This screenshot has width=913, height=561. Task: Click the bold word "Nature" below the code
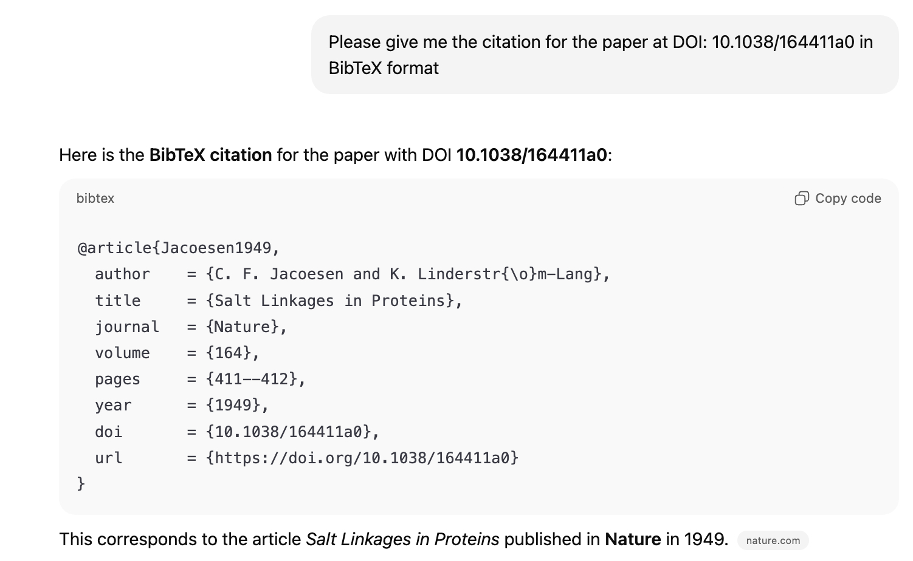coord(633,539)
